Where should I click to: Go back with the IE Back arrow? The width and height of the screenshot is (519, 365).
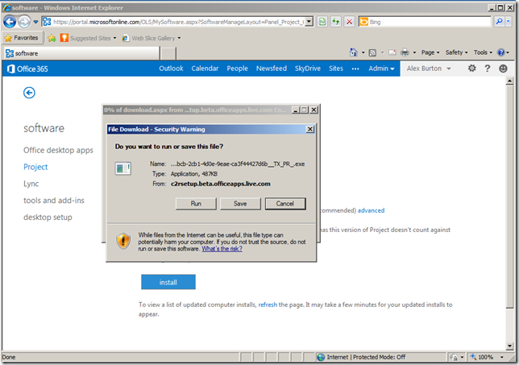click(10, 22)
